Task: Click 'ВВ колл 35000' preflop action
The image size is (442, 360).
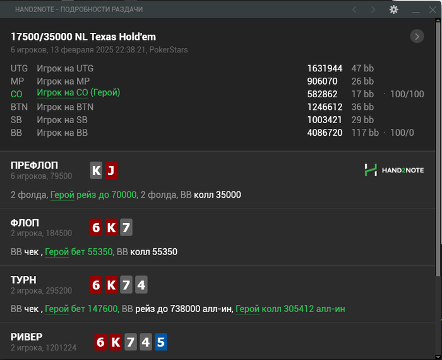Action: 210,195
